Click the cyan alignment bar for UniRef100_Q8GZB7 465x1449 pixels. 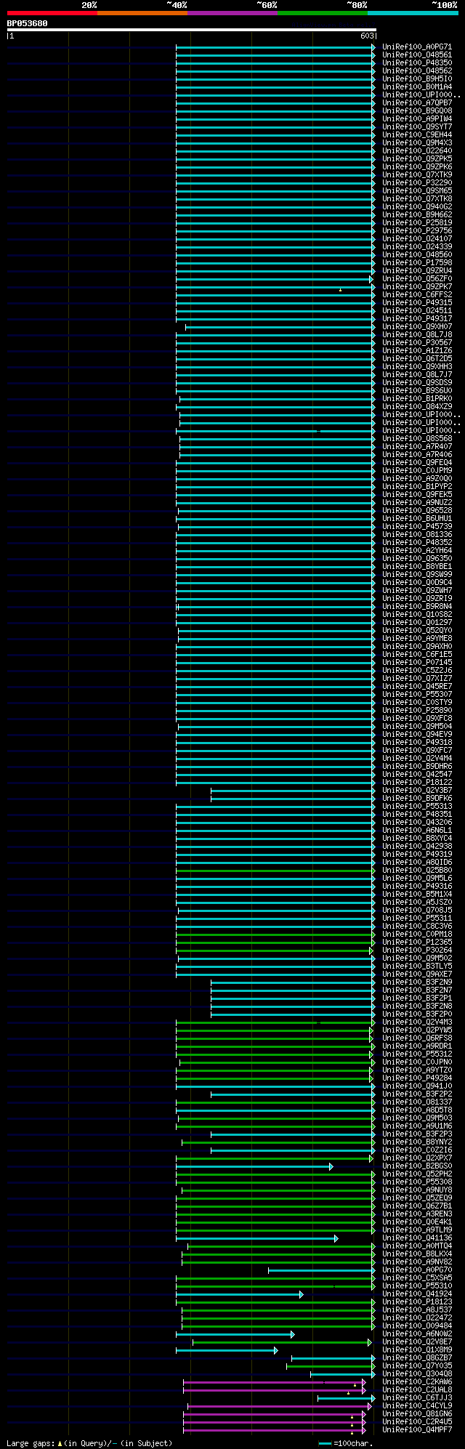pyautogui.click(x=333, y=1358)
